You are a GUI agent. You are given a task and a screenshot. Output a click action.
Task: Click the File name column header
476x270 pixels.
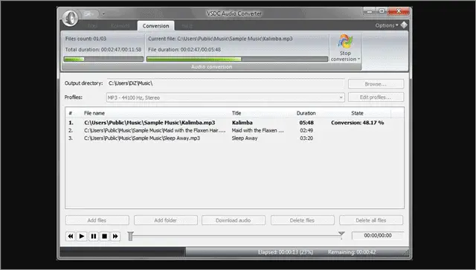(x=94, y=113)
